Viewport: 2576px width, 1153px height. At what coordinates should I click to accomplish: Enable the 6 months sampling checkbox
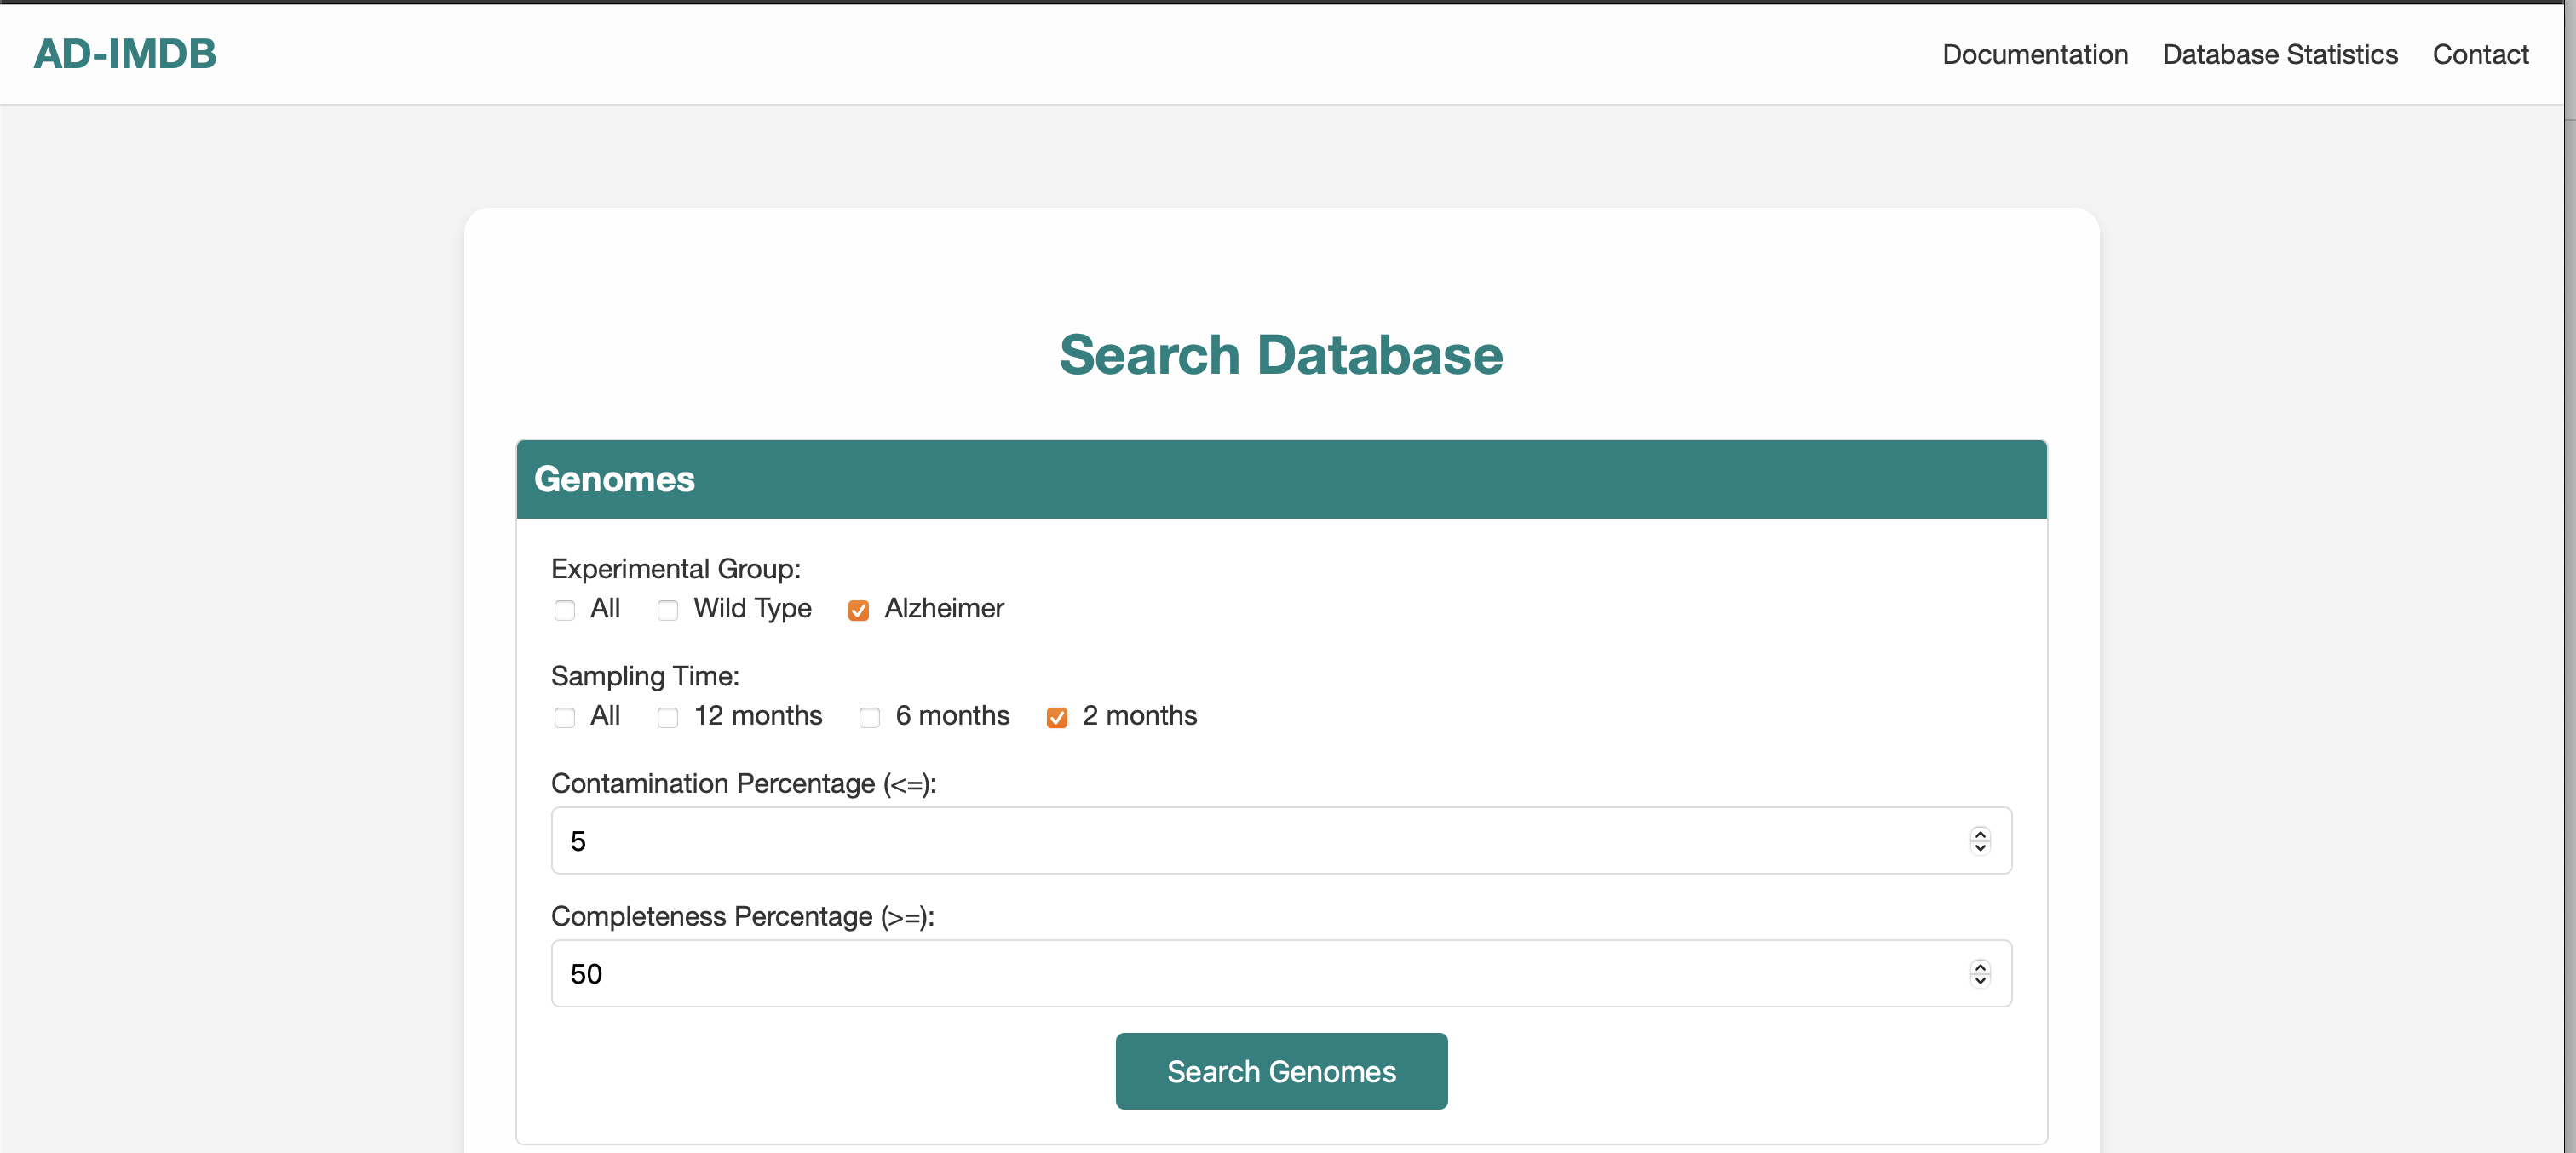pos(869,717)
